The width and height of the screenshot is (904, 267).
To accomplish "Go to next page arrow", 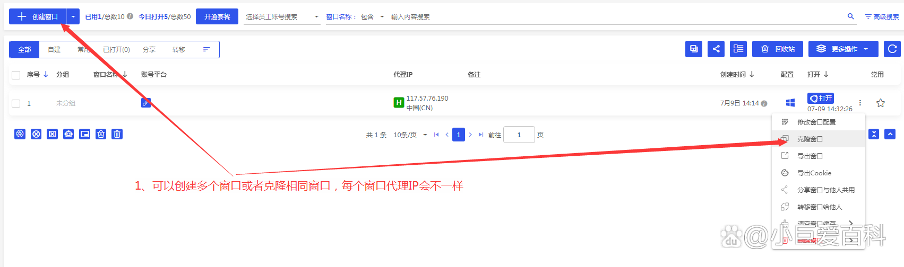I will 470,135.
